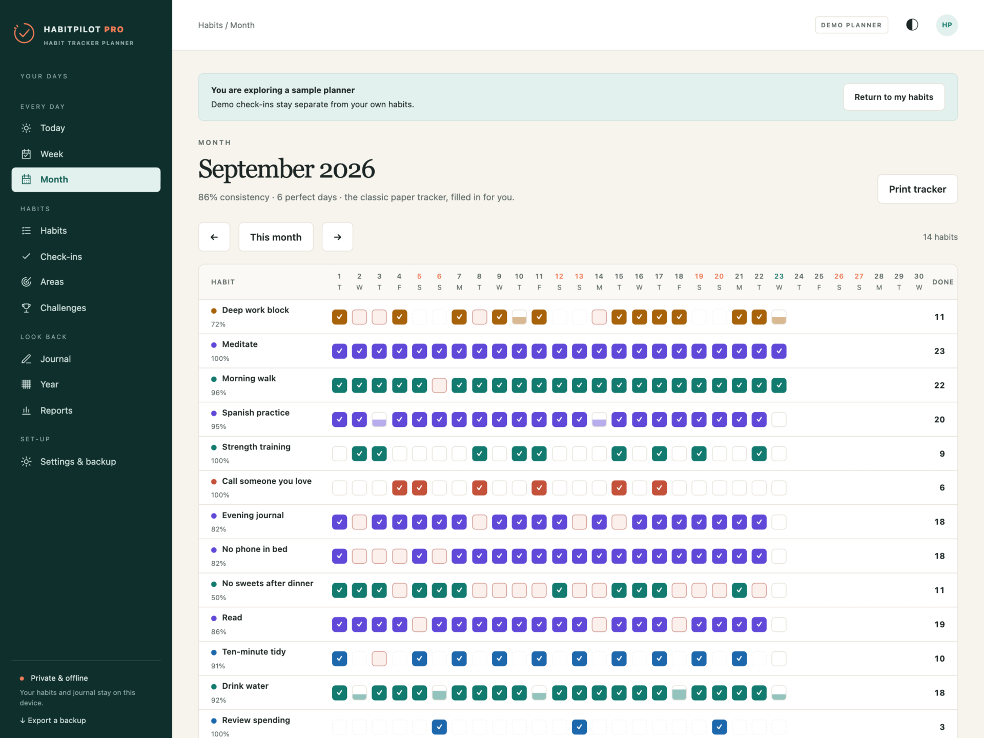Viewport: 984px width, 738px height.
Task: Click the Demo Planner badge
Action: pos(851,25)
